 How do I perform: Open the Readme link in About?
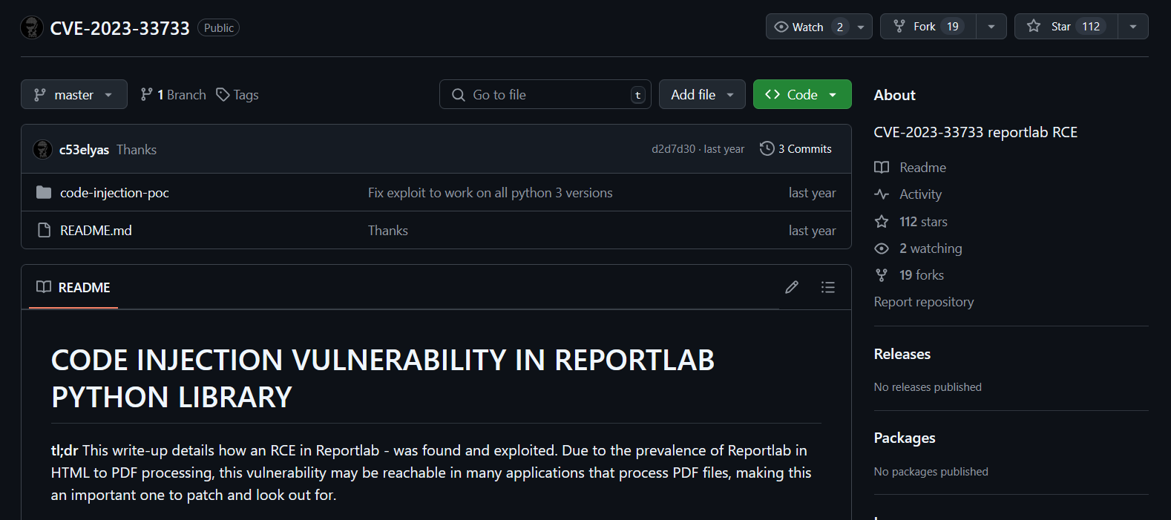click(x=922, y=168)
